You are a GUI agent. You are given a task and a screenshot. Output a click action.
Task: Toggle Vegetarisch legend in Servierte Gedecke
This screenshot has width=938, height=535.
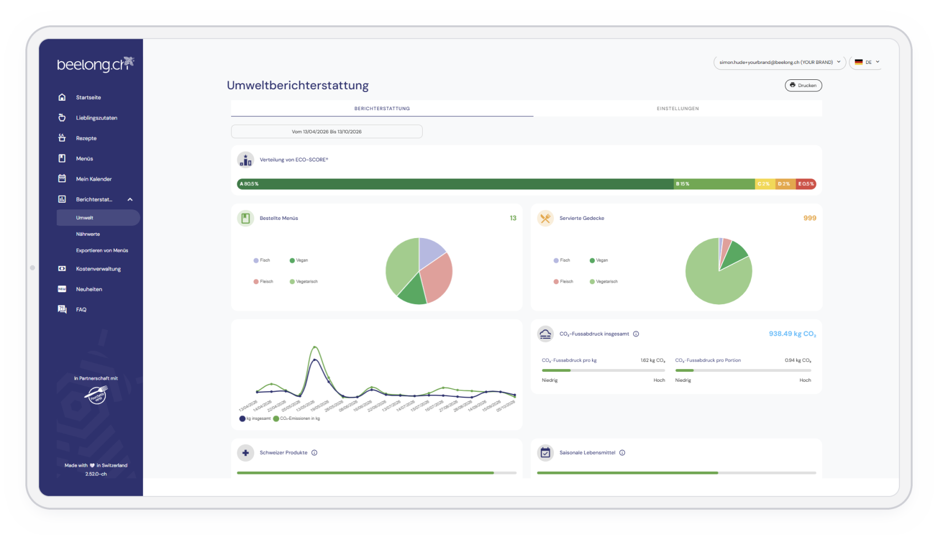pyautogui.click(x=604, y=282)
